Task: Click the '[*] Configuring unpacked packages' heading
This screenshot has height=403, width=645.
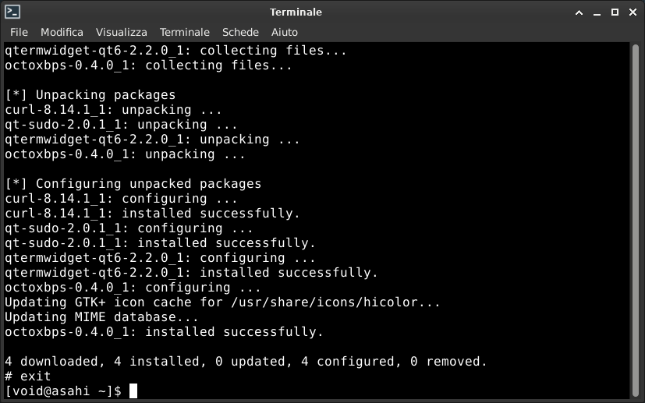Action: [133, 183]
